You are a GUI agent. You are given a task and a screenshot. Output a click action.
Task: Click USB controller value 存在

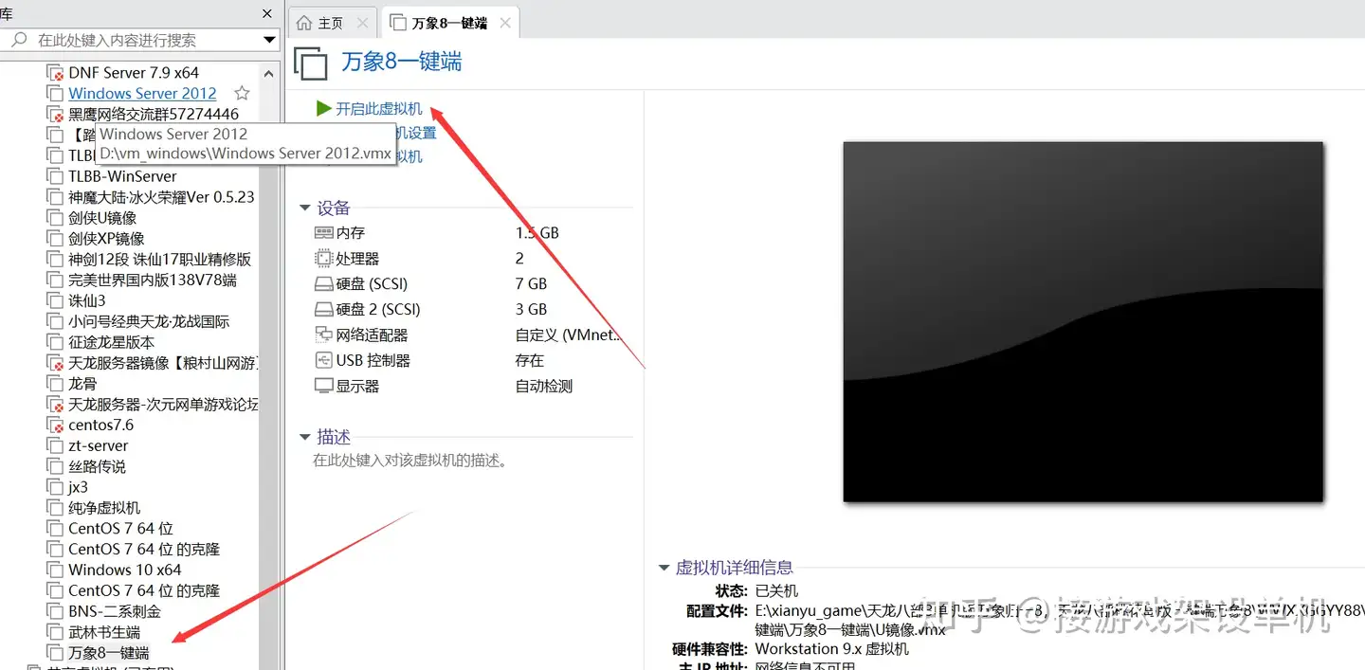tap(530, 361)
